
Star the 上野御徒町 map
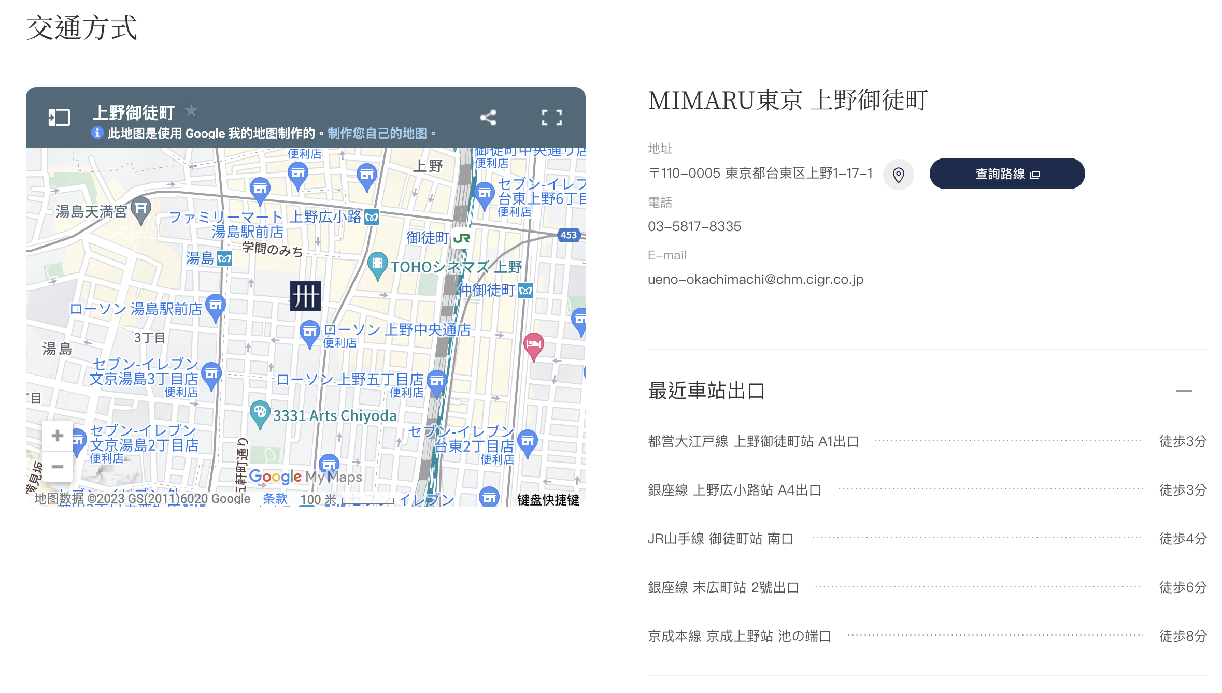(x=191, y=110)
